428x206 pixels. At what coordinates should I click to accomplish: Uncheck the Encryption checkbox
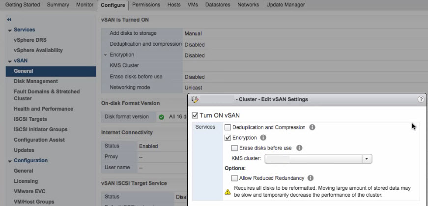click(x=228, y=138)
